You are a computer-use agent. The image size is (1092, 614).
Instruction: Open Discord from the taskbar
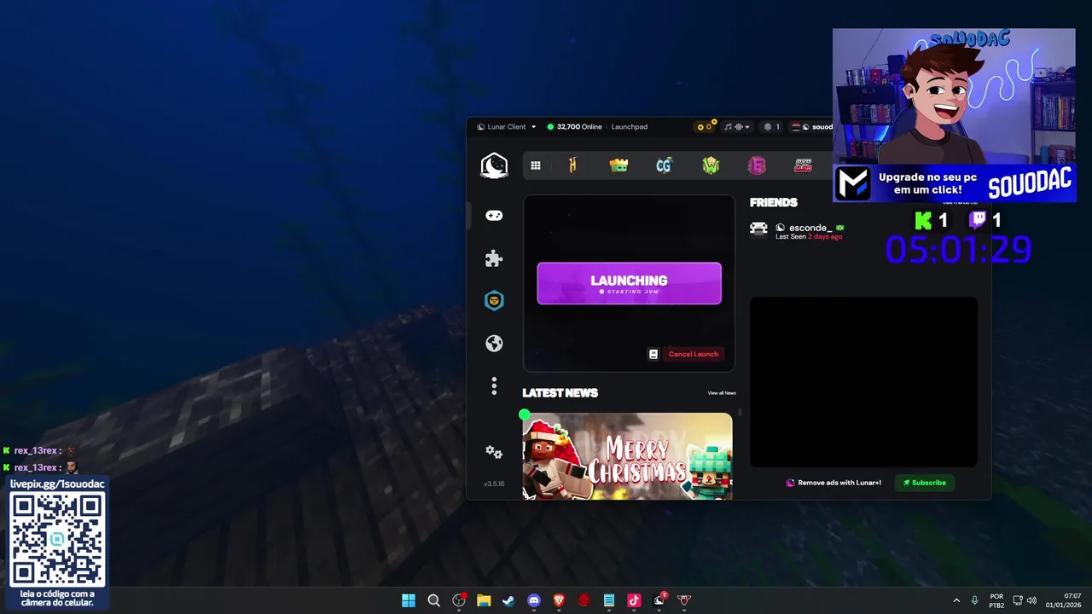(x=534, y=600)
